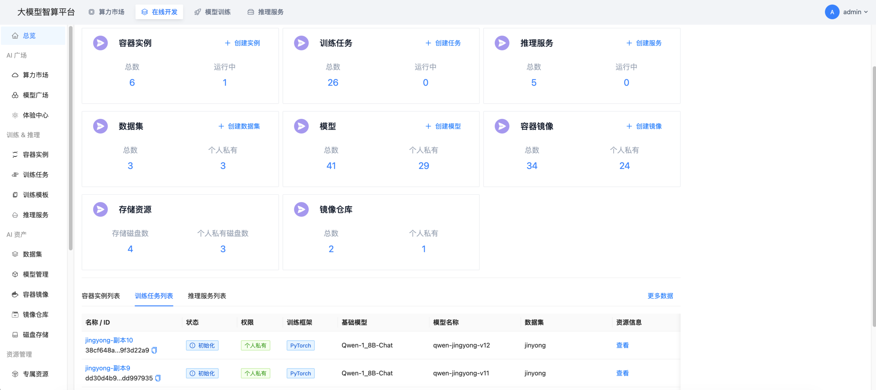Copy the dd30d4b9...dd997935 task ID
Image resolution: width=876 pixels, height=390 pixels.
[x=158, y=378]
